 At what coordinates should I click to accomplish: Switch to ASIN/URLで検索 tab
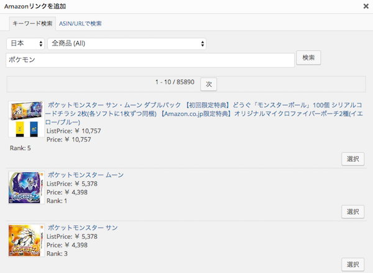coord(80,24)
